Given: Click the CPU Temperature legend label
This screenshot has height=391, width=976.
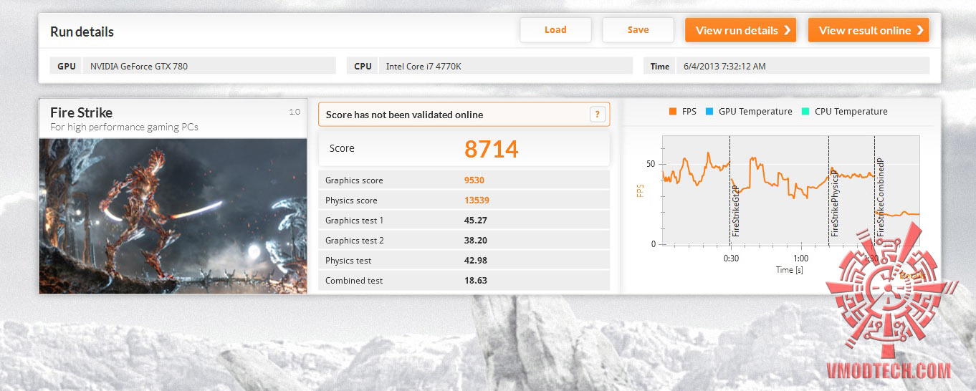Looking at the screenshot, I should pyautogui.click(x=851, y=112).
